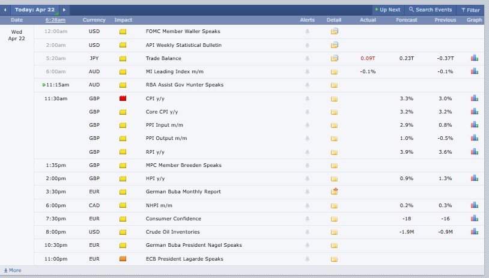Open detail for FOMC Member Waller Speaks
The image size is (489, 278).
point(334,31)
